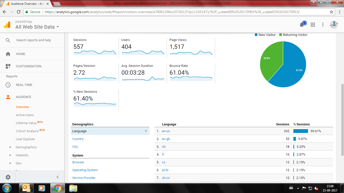
Task: Click the browser address bar URL
Action: [172, 12]
